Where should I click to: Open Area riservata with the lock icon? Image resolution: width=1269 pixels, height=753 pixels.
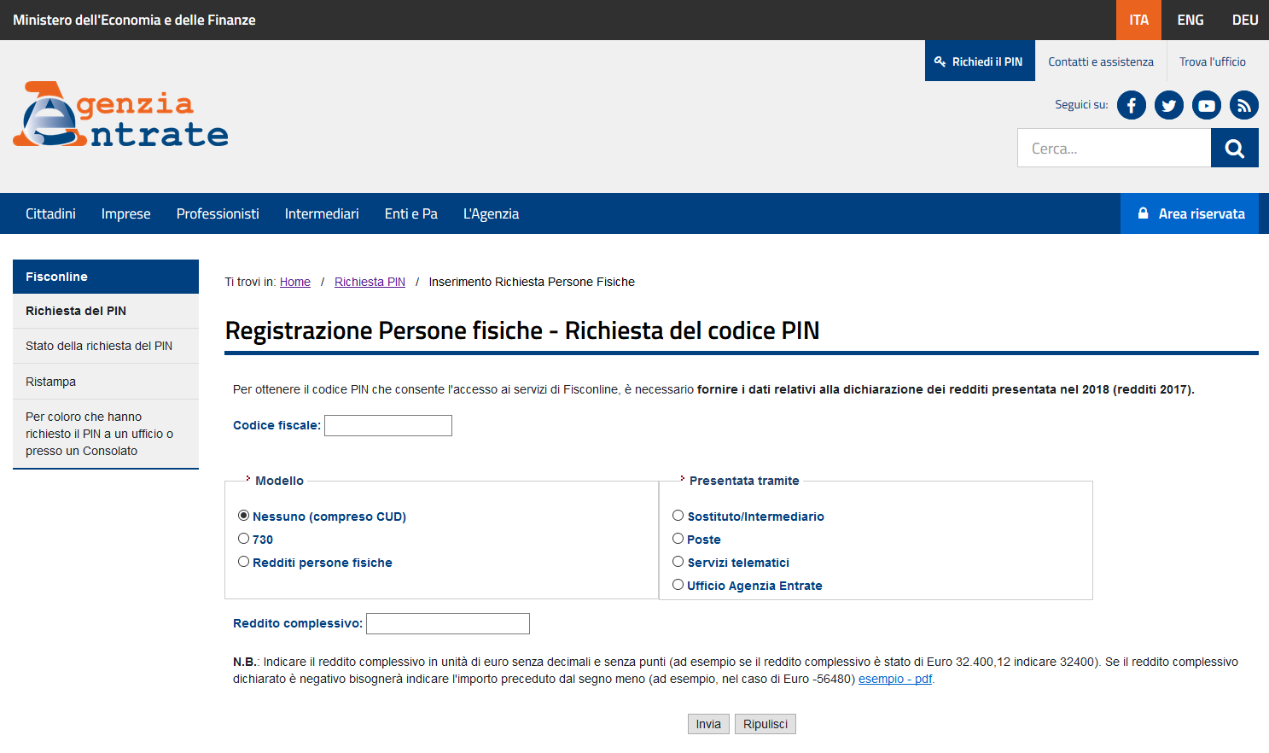[1190, 213]
